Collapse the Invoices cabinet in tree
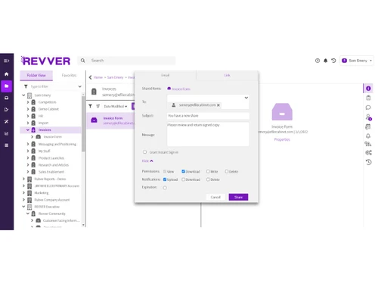This screenshot has width=378, height=284. pyautogui.click(x=28, y=130)
